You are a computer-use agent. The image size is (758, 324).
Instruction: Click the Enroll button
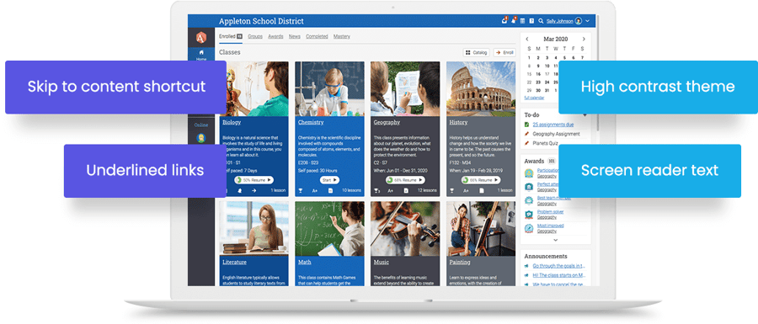point(504,52)
